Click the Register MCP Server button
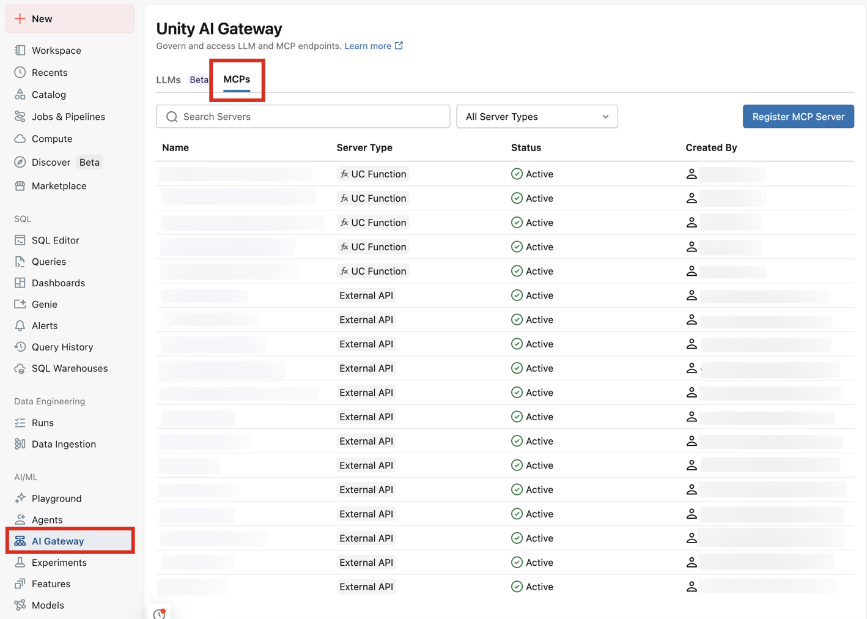The image size is (867, 619). pyautogui.click(x=798, y=116)
